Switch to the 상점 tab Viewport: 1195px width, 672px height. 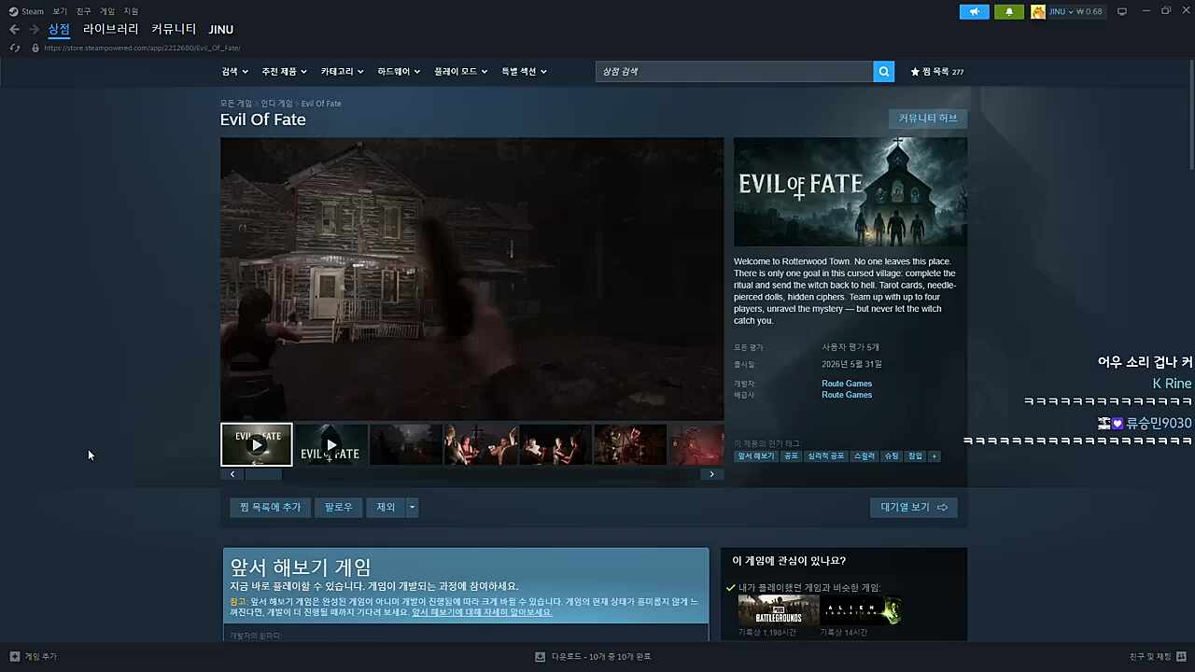pyautogui.click(x=59, y=30)
